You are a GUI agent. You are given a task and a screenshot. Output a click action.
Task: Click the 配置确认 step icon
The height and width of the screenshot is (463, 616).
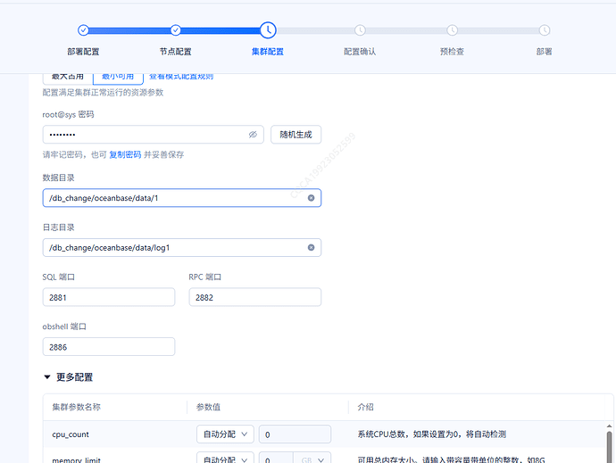point(360,30)
